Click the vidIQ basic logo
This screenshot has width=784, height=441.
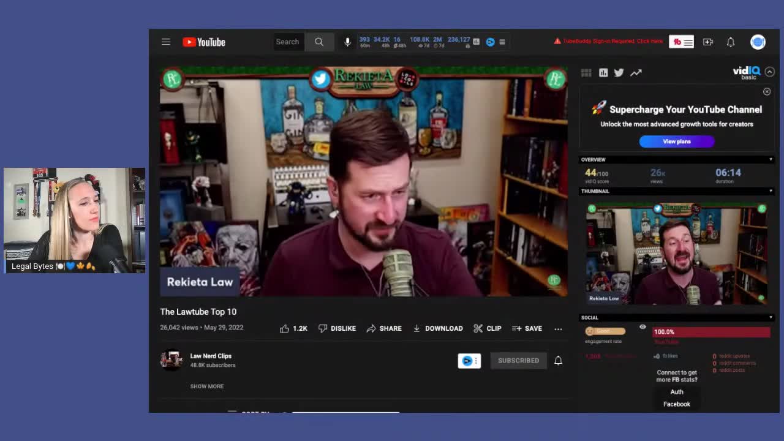coord(747,72)
